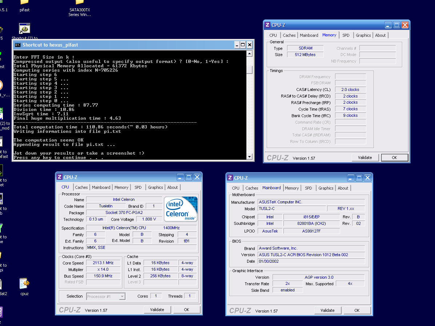Click the Level 2 256 KBytes field

coord(160,276)
